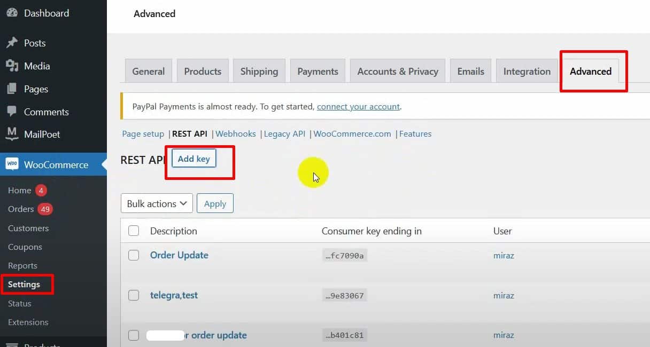Toggle the select-all checkbox beside Description
The height and width of the screenshot is (347, 650).
[x=134, y=231]
